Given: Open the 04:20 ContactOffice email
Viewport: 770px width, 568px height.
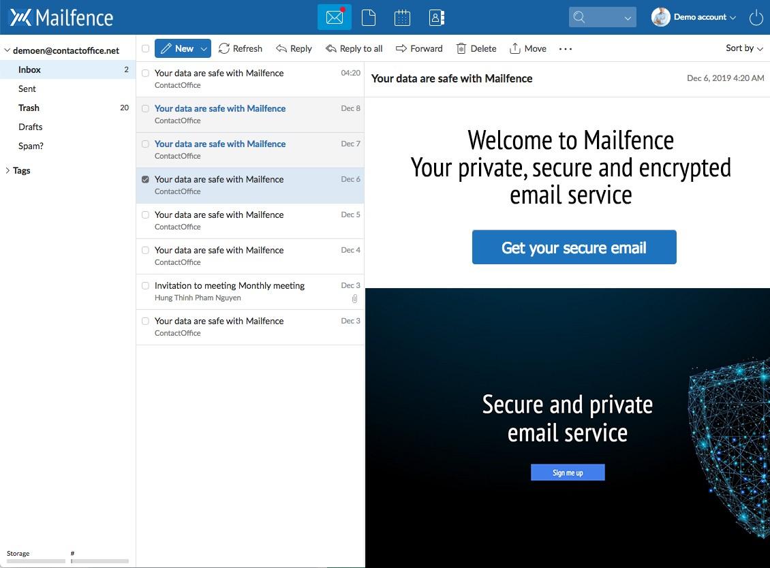Looking at the screenshot, I should 250,79.
